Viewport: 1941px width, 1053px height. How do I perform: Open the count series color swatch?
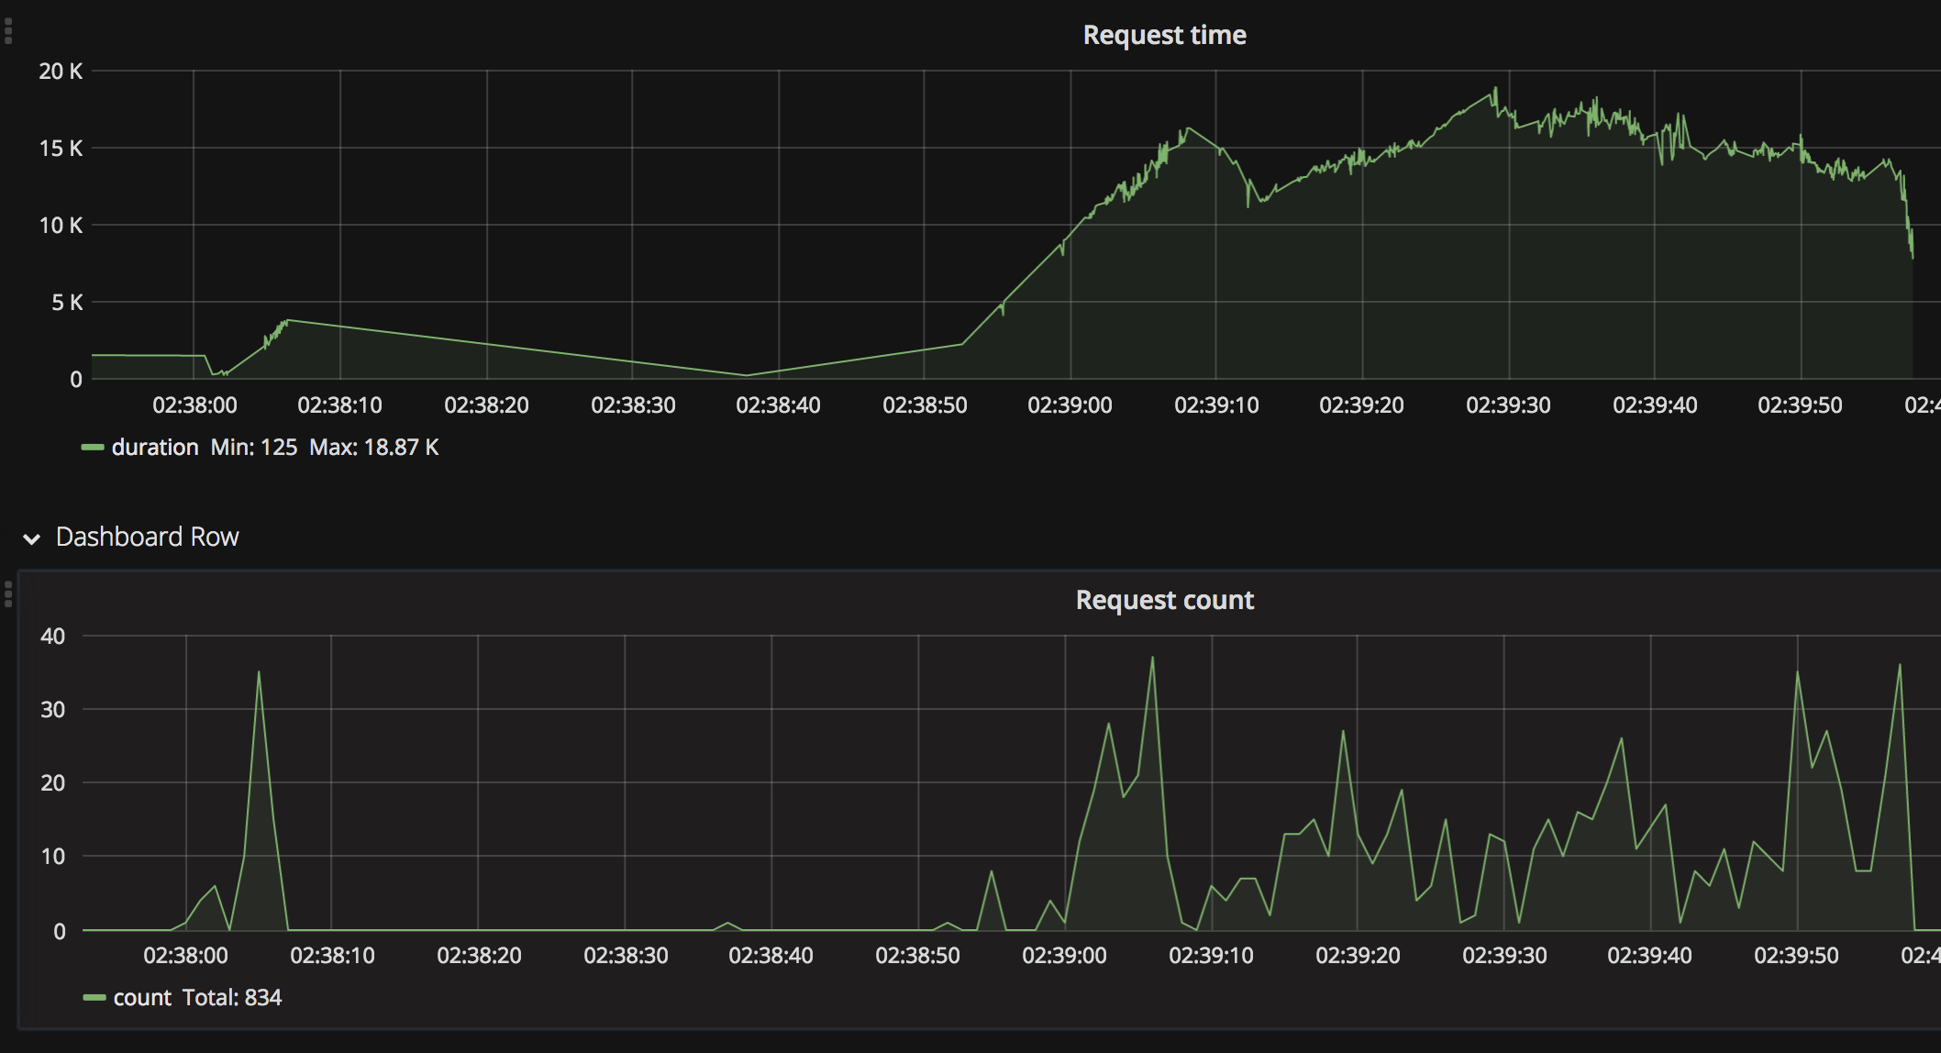coord(94,998)
